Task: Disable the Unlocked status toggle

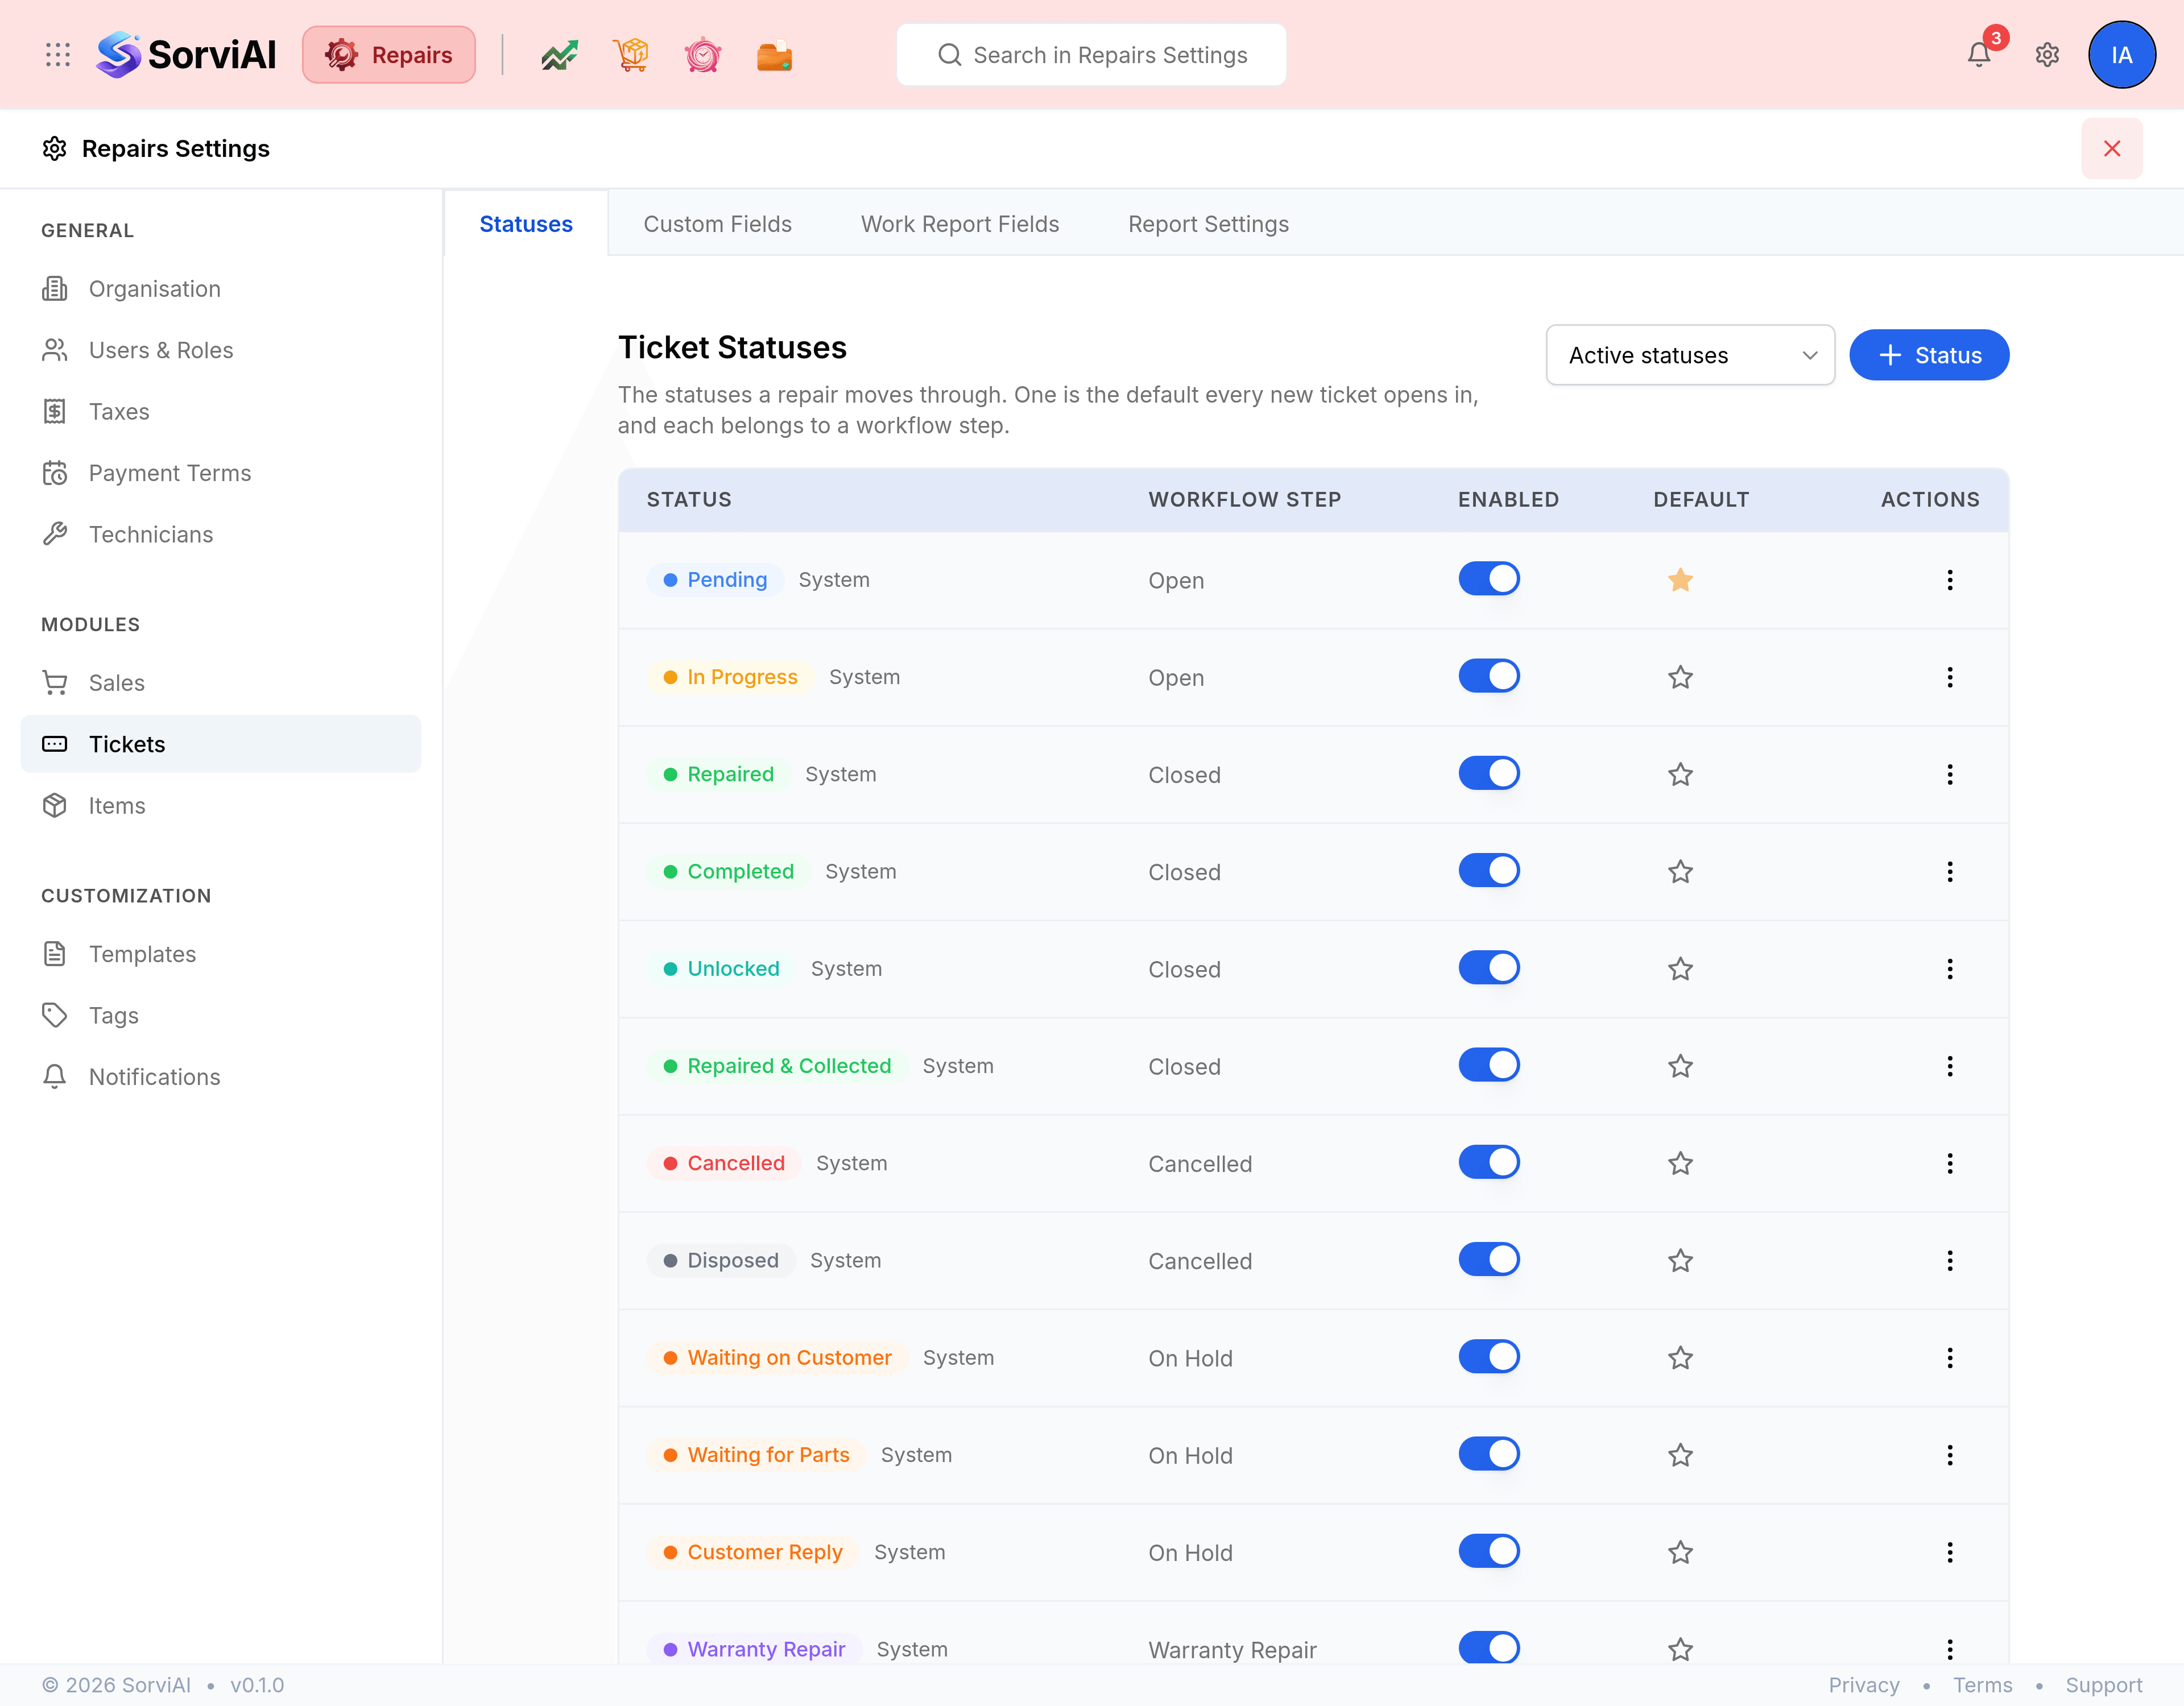Action: tap(1489, 968)
